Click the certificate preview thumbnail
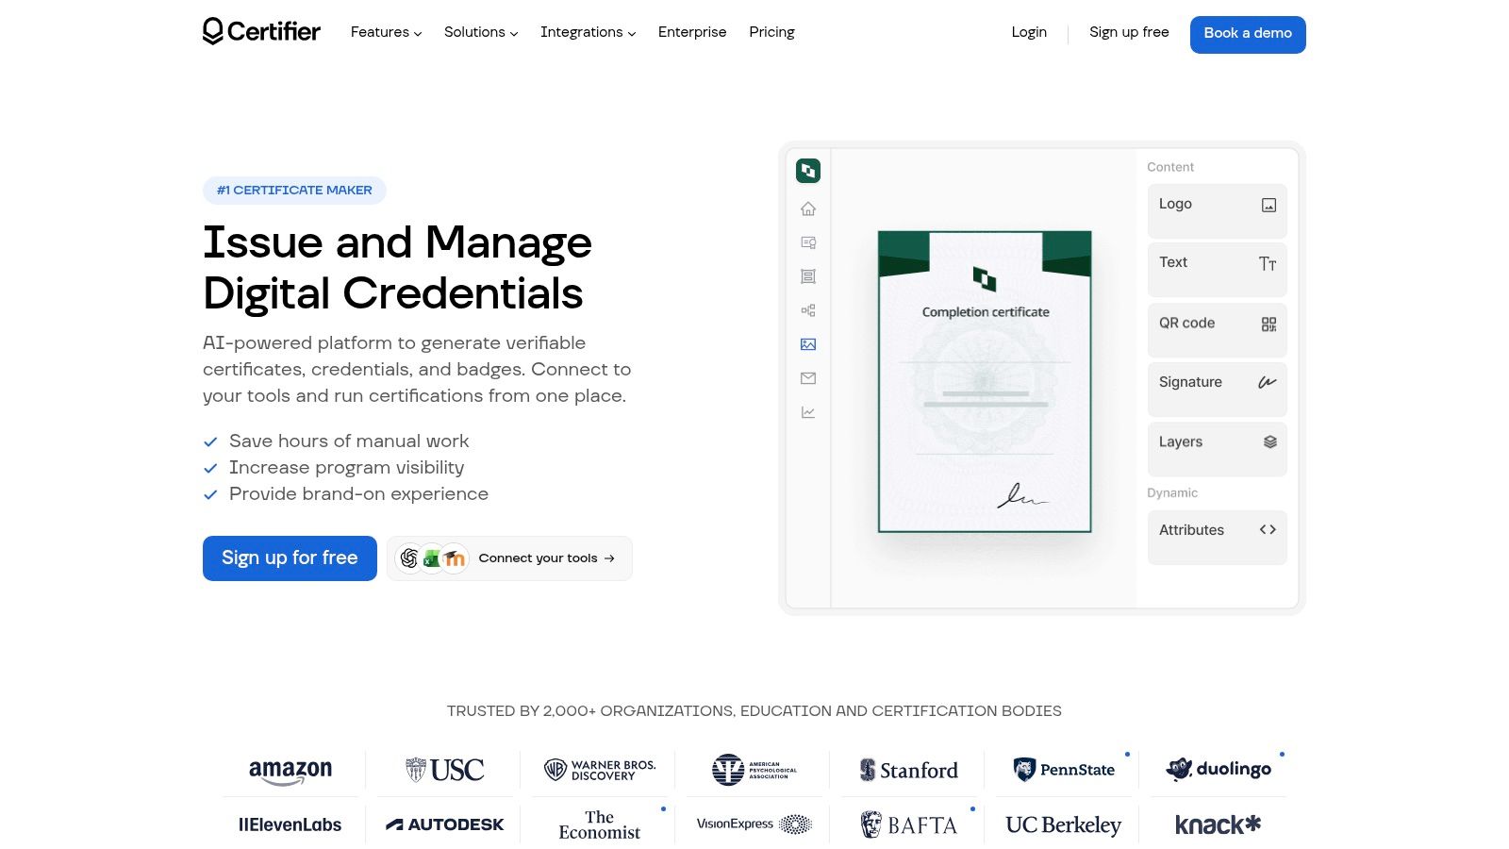Screen dimensions: 1509x849 pyautogui.click(x=985, y=381)
